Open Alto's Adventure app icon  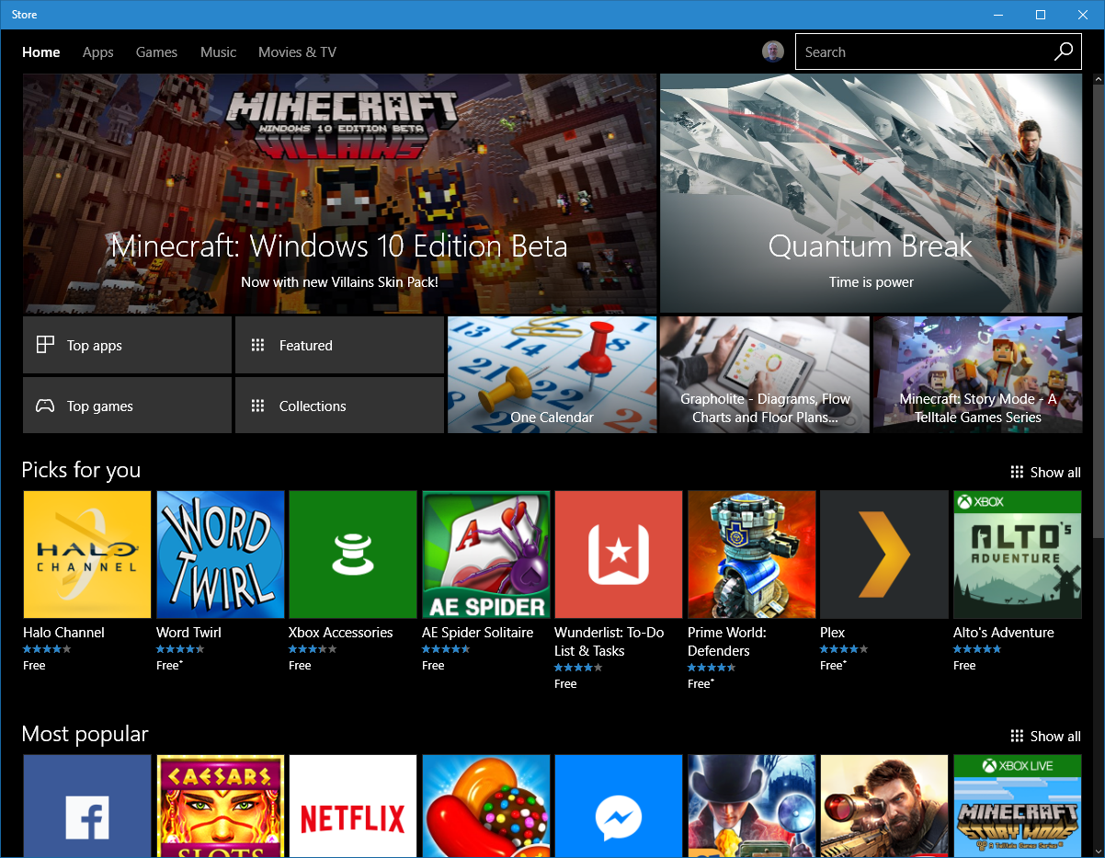pos(1018,554)
